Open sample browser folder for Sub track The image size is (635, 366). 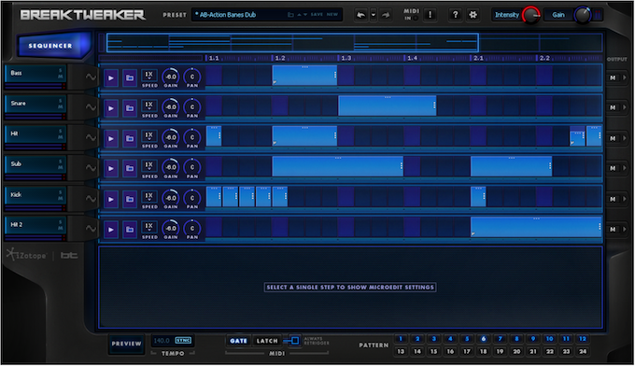click(x=130, y=168)
